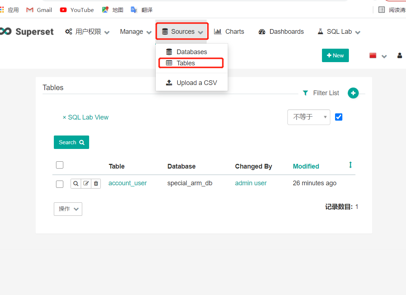Click the China flag language icon

click(x=373, y=55)
